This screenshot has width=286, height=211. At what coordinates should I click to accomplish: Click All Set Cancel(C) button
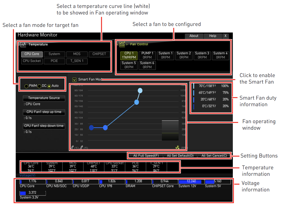pyautogui.click(x=214, y=156)
